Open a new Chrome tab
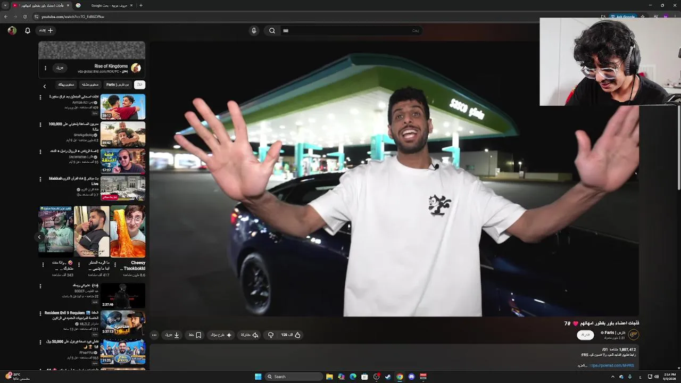The height and width of the screenshot is (383, 681). 140,5
